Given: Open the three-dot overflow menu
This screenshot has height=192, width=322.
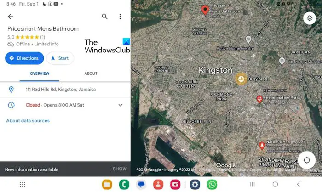Looking at the screenshot, I should pos(120,17).
